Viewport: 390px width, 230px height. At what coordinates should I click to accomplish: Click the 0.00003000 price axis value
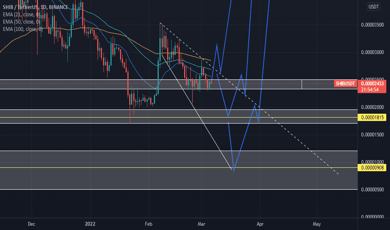(x=372, y=52)
